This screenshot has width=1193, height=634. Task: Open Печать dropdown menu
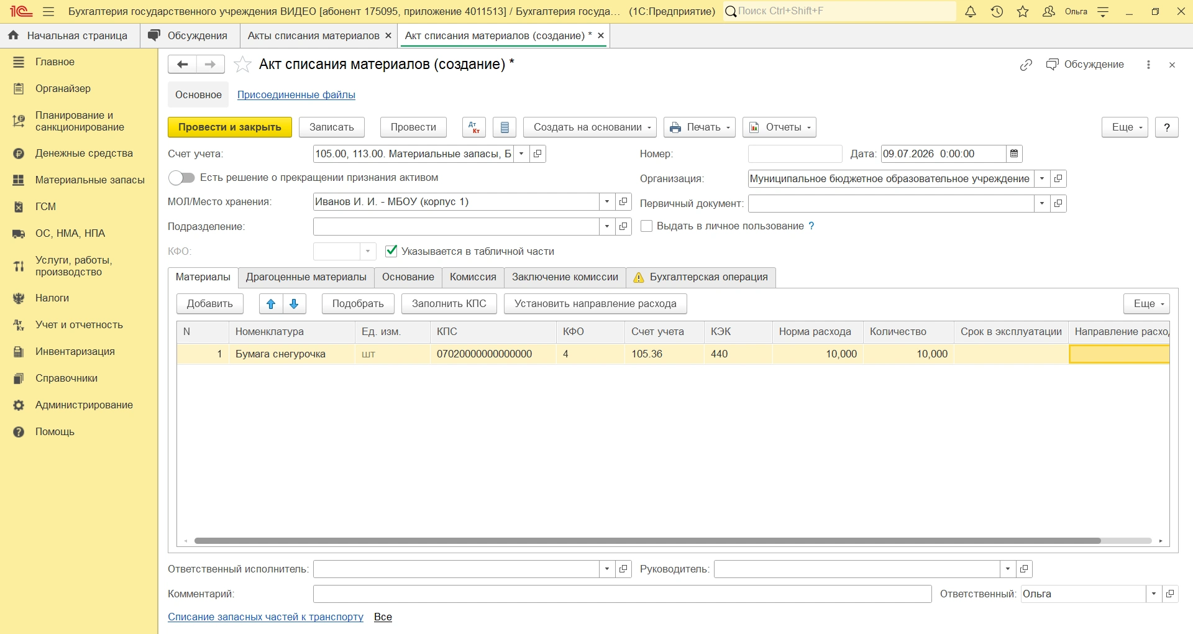(x=700, y=127)
